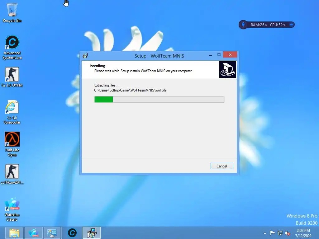
Task: Close the Setup - WolfTeam MNIS window
Action: (230, 55)
